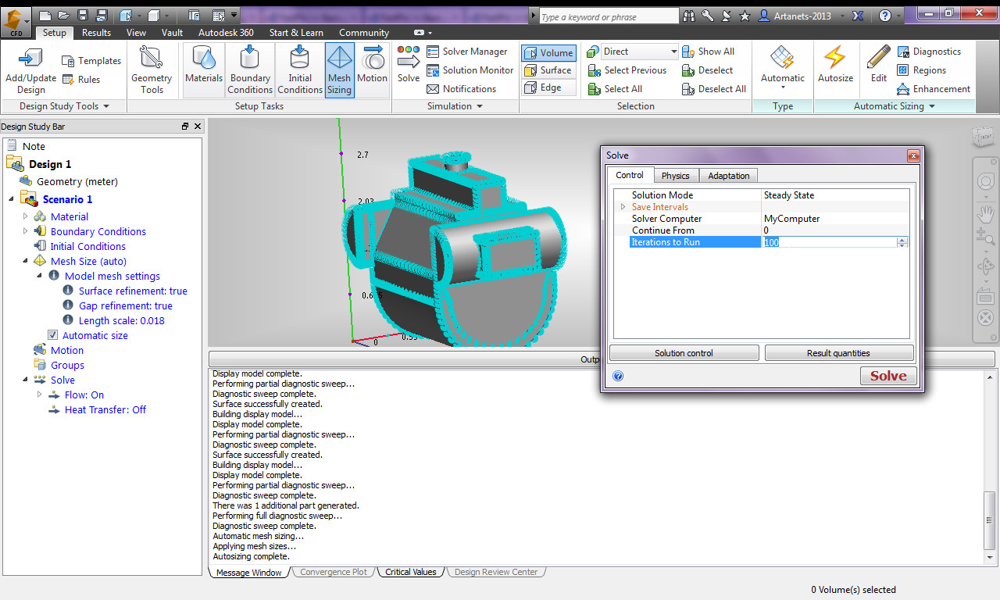Viewport: 1000px width, 600px height.
Task: Open the Vault ribbon tab
Action: tap(172, 33)
